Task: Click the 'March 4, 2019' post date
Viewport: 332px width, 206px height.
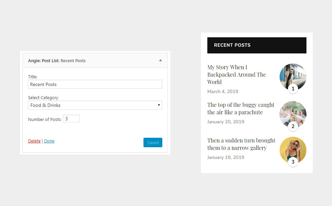Action: pos(223,91)
